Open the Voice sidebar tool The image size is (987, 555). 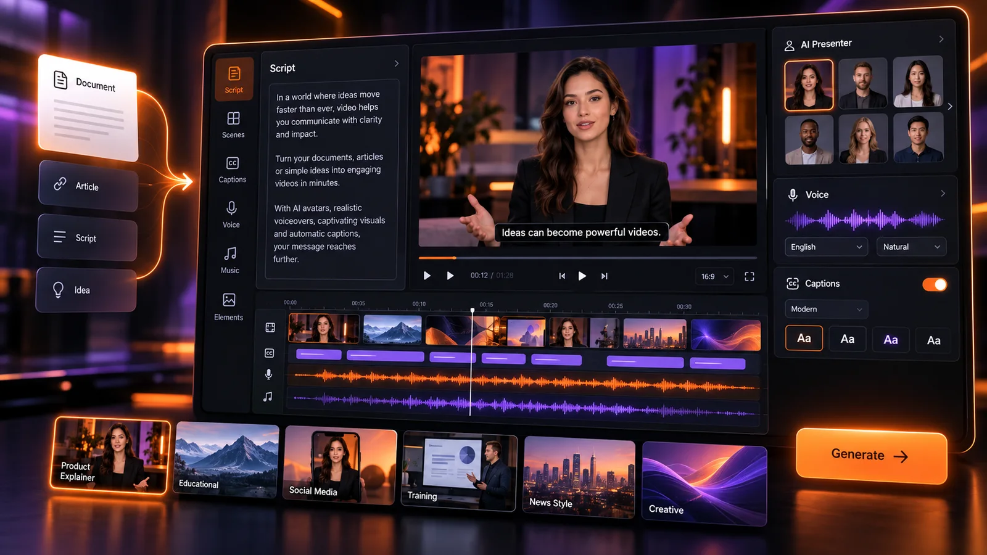(x=231, y=215)
